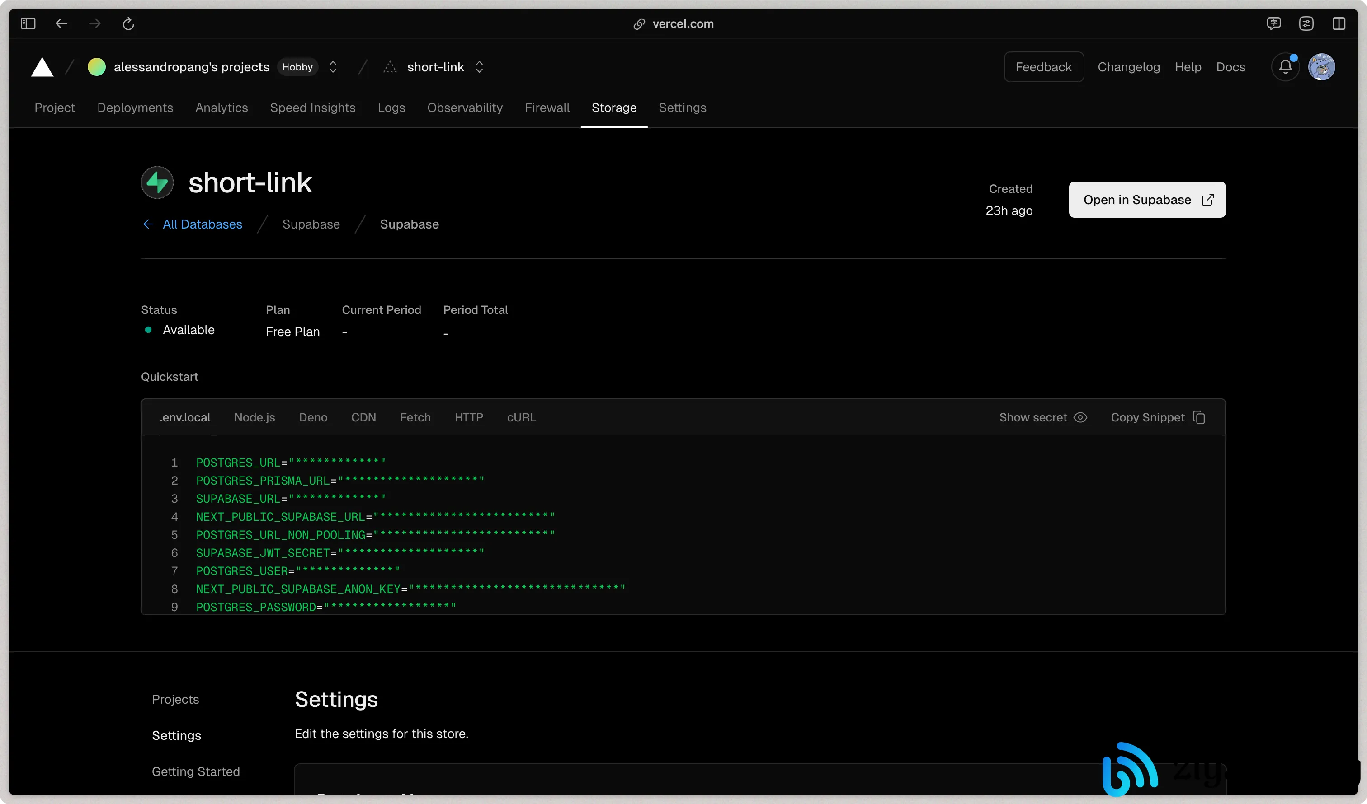Switch snippet to Node.js
1367x804 pixels.
(x=255, y=417)
